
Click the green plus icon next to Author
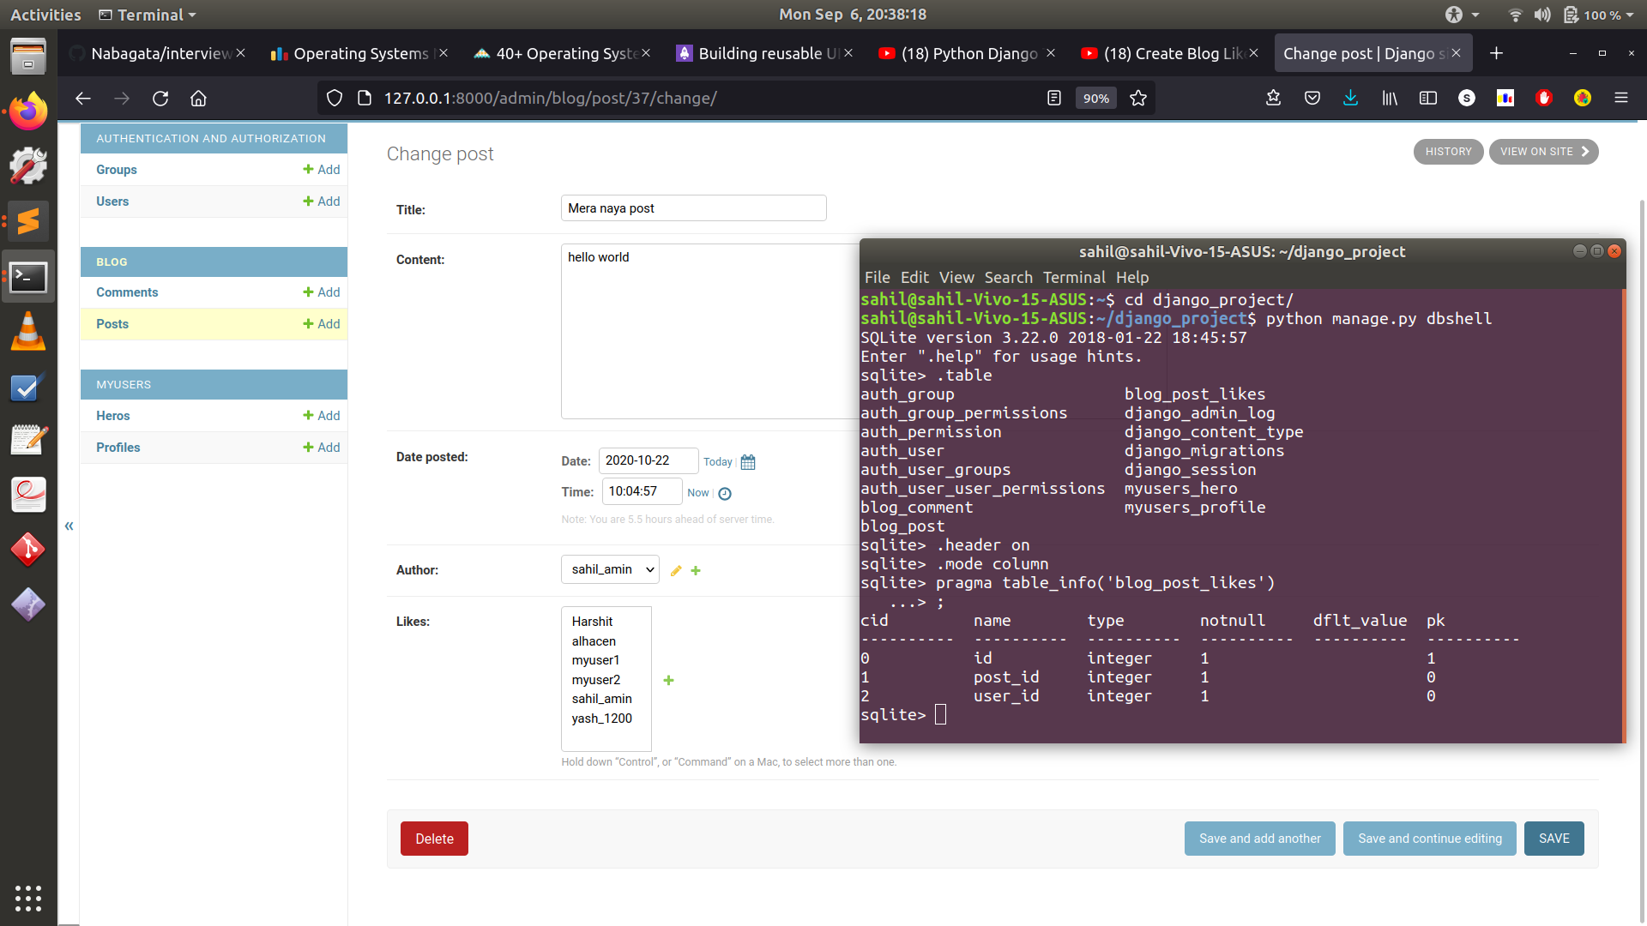point(698,570)
